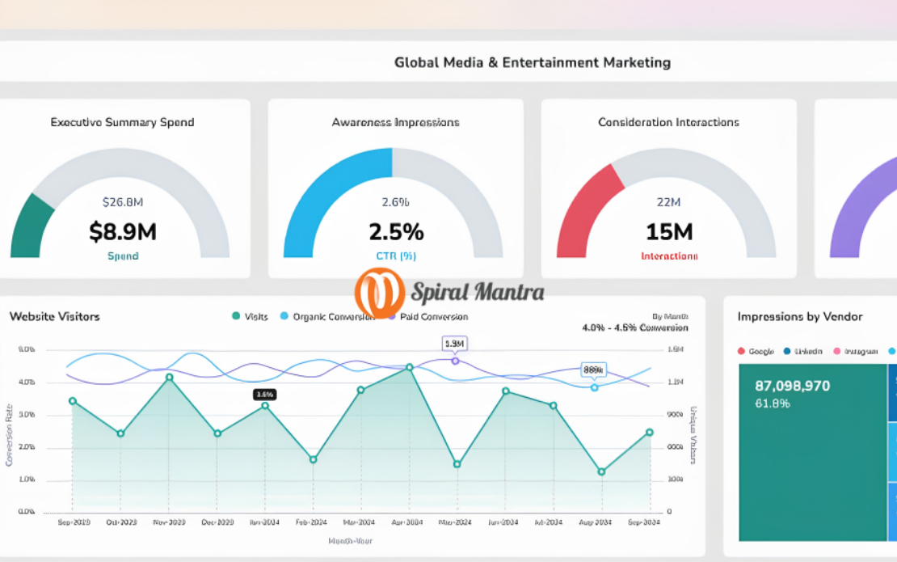Select the LinkedIn legend dot
The width and height of the screenshot is (897, 562).
(788, 350)
